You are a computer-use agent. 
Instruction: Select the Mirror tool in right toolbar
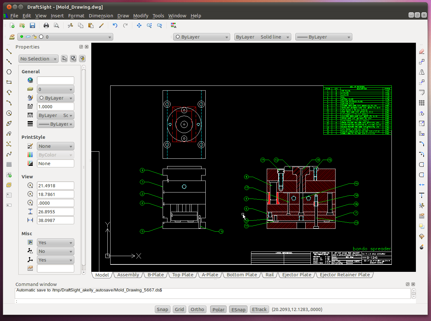click(x=422, y=72)
